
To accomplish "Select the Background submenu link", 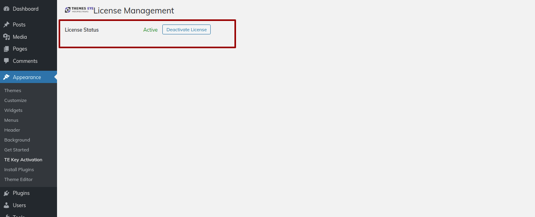I will pyautogui.click(x=17, y=140).
